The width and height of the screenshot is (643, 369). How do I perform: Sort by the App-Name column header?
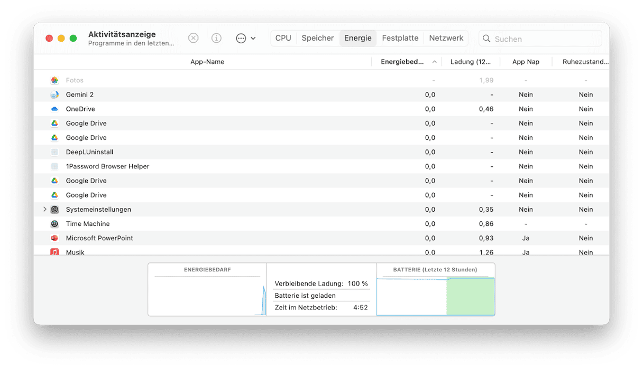pos(207,62)
